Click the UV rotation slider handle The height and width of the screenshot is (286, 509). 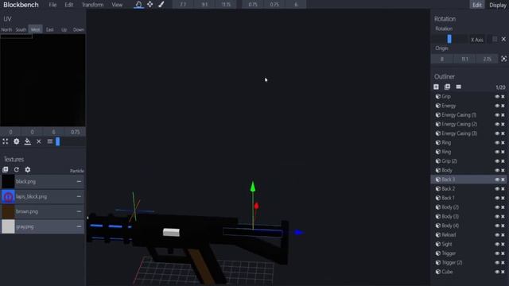pos(58,141)
